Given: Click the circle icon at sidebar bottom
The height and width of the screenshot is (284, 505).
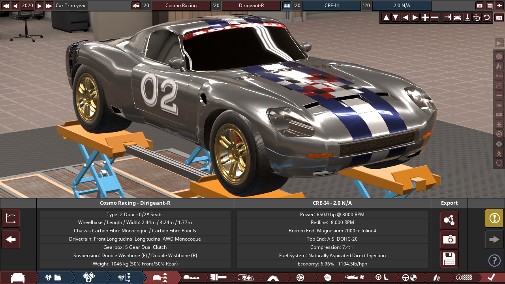Looking at the screenshot, I should (499, 163).
